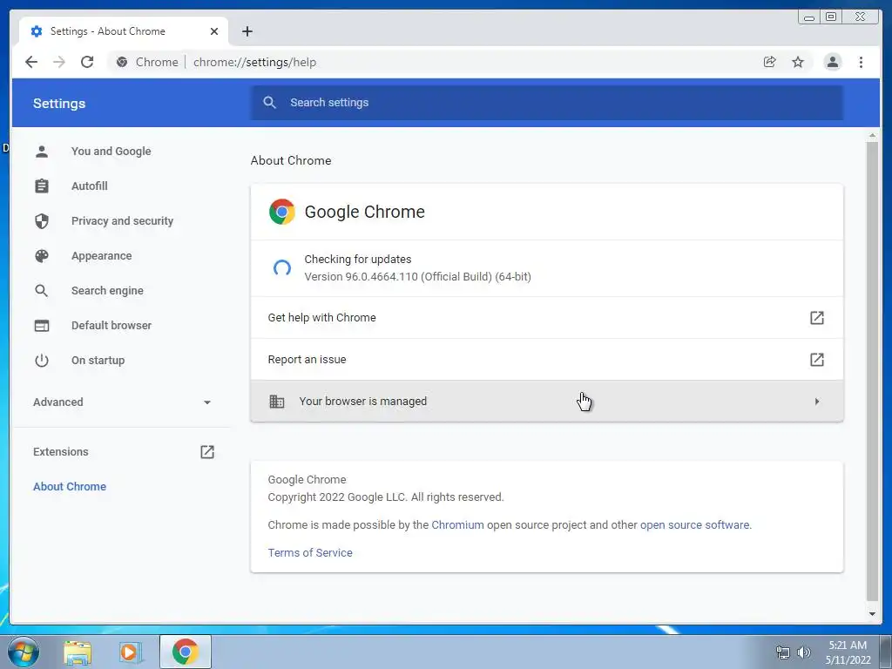Click the magnifier icon in Search settings
892x669 pixels.
coord(270,103)
